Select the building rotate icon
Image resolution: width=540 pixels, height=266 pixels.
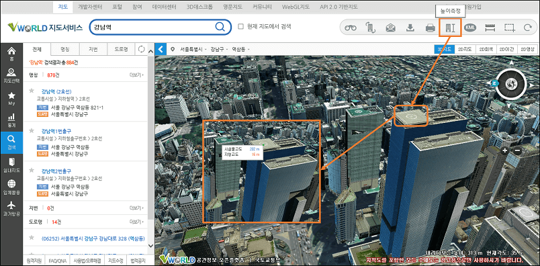tap(371, 28)
